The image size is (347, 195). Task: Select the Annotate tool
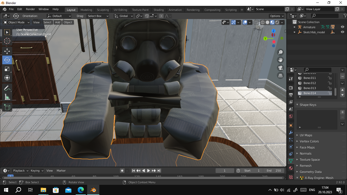tap(7, 88)
